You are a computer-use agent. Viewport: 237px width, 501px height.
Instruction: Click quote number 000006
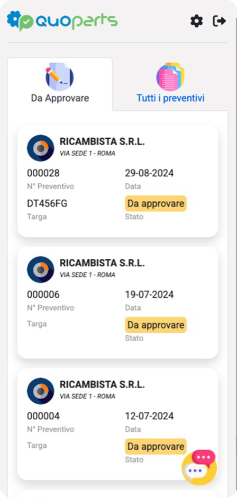click(44, 294)
